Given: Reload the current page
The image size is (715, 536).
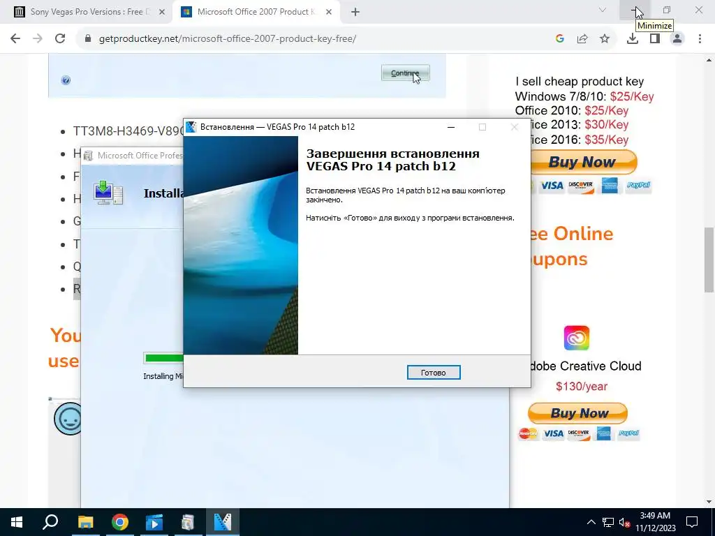Looking at the screenshot, I should (x=60, y=39).
